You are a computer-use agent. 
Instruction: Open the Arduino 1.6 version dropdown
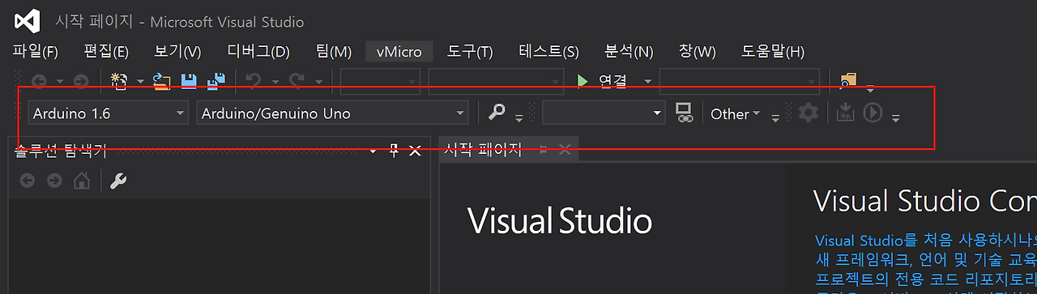[108, 113]
